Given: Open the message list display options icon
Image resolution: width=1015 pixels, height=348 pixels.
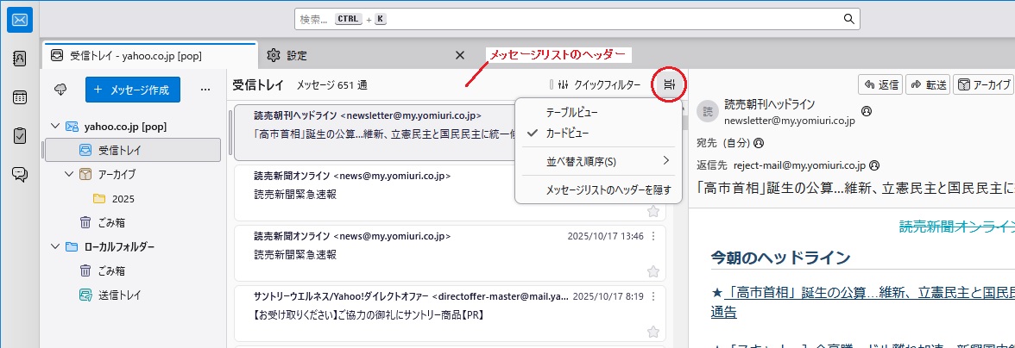Looking at the screenshot, I should pos(669,84).
